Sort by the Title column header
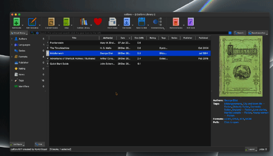Image resolution: width=273 pixels, height=156 pixels. pos(74,38)
